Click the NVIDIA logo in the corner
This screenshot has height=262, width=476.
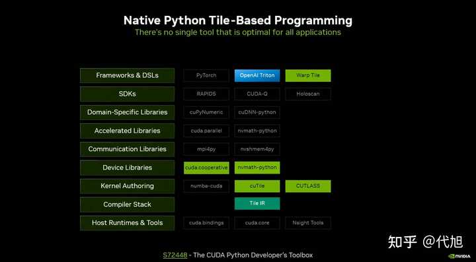(x=459, y=256)
